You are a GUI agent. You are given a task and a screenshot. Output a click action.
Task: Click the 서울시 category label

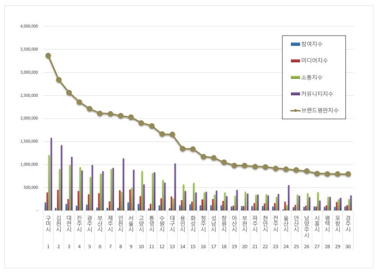131,224
